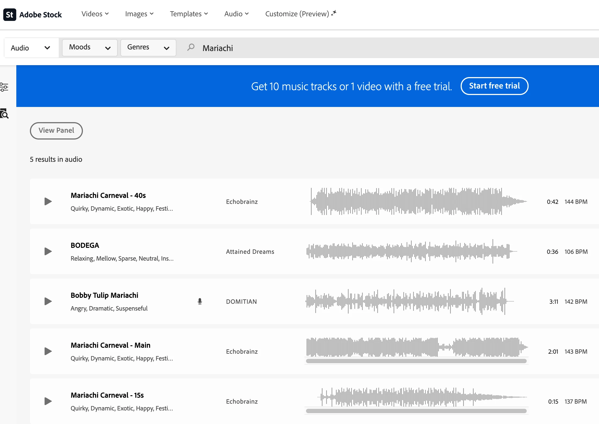This screenshot has width=599, height=424.
Task: Click the 0:36 duration
Action: point(553,252)
